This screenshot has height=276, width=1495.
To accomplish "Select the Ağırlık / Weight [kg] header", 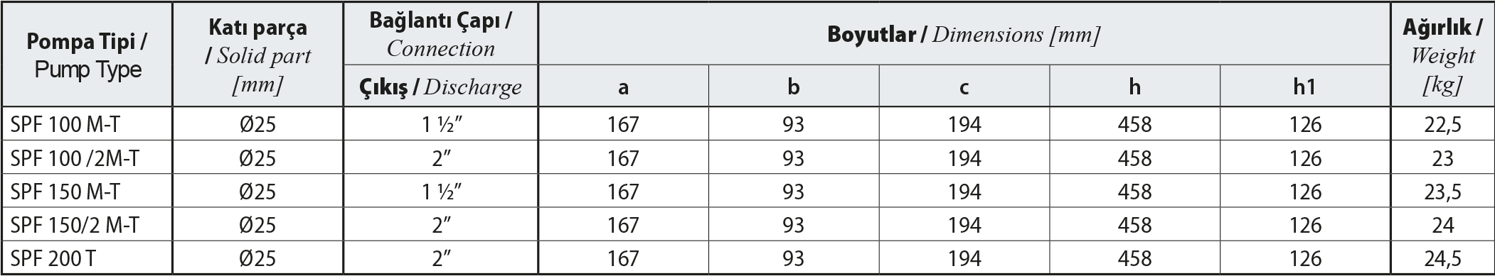I will pyautogui.click(x=1442, y=55).
